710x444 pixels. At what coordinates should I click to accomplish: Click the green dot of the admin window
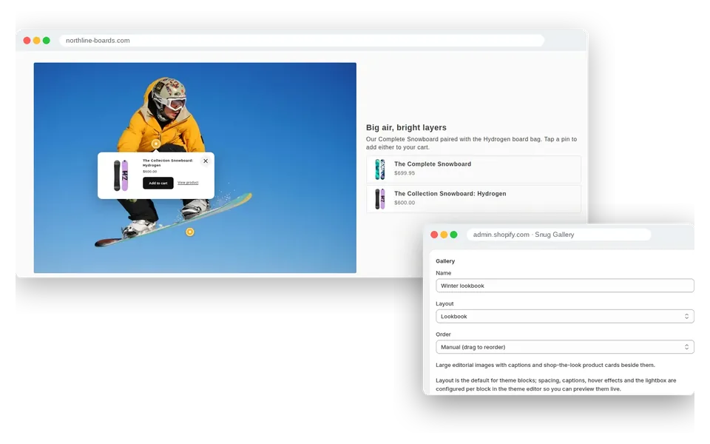453,235
